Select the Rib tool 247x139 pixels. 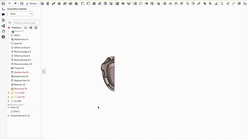tap(99, 3)
